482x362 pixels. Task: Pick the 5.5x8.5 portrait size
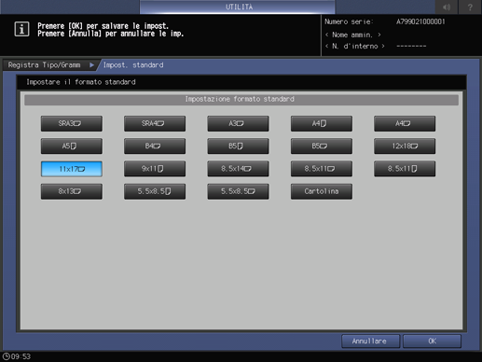point(155,191)
